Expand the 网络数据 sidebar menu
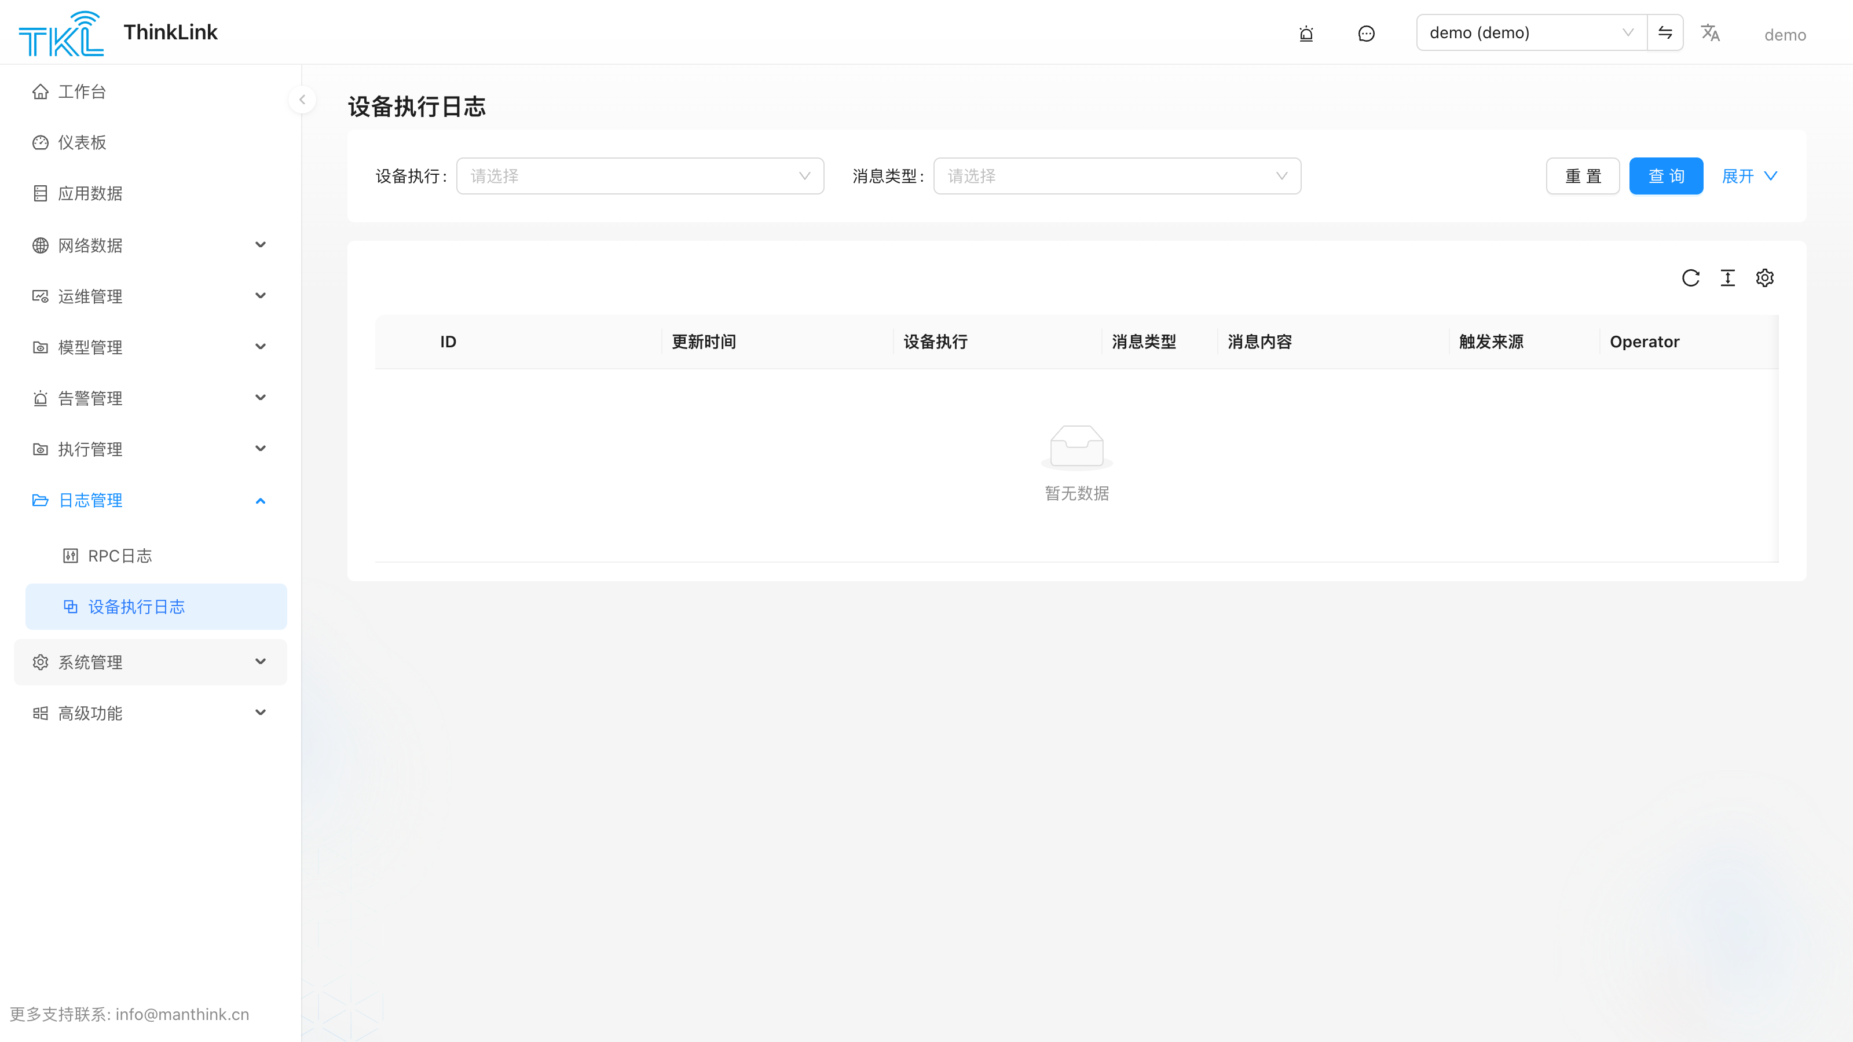Screen dimensions: 1853x1042 click(x=151, y=245)
